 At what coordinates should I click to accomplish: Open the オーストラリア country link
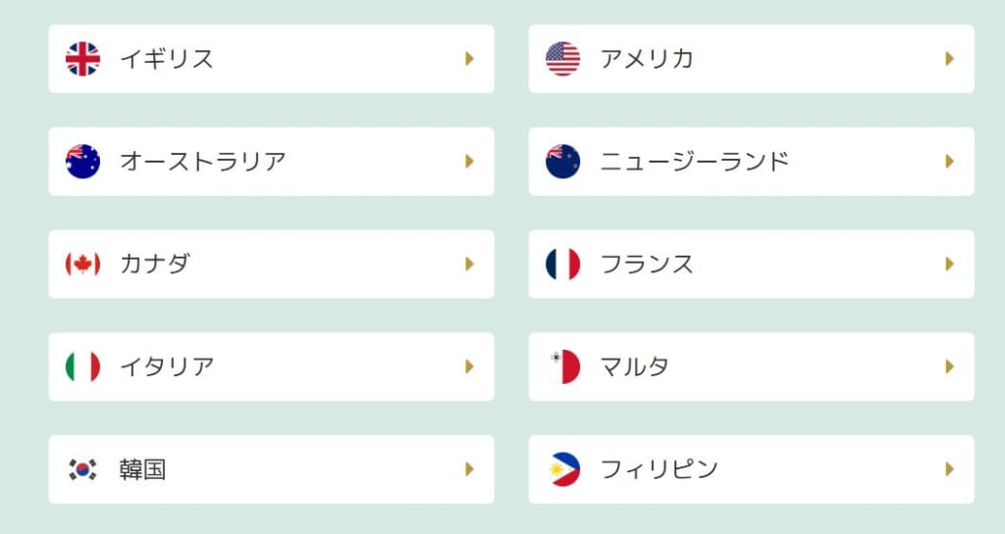(202, 162)
